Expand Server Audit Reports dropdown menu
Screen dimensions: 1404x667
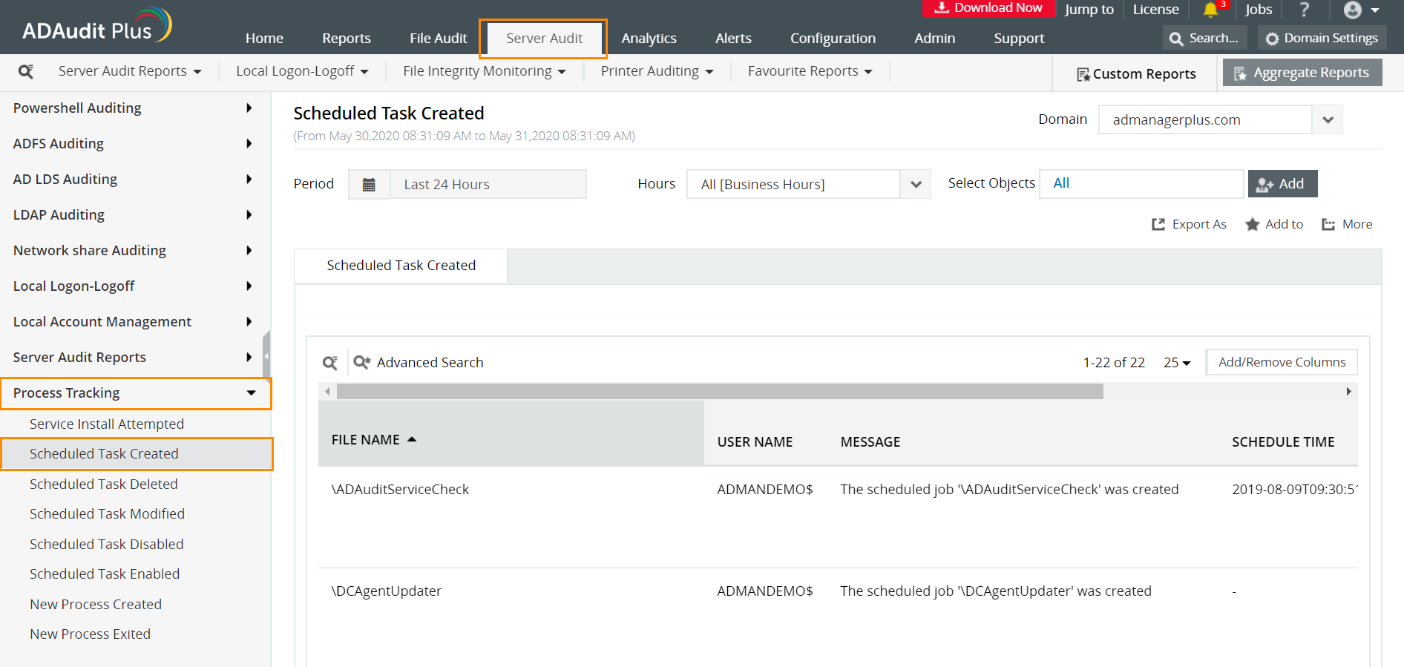tap(130, 71)
